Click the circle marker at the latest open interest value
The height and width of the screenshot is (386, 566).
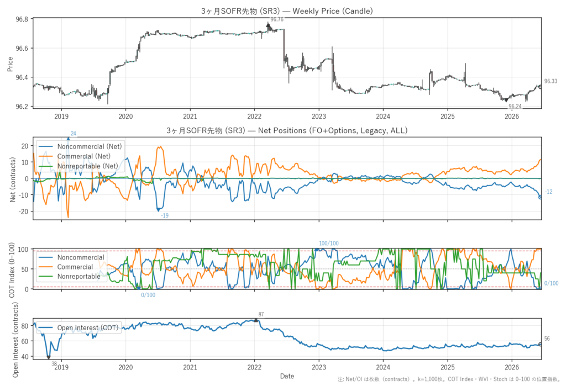click(541, 345)
